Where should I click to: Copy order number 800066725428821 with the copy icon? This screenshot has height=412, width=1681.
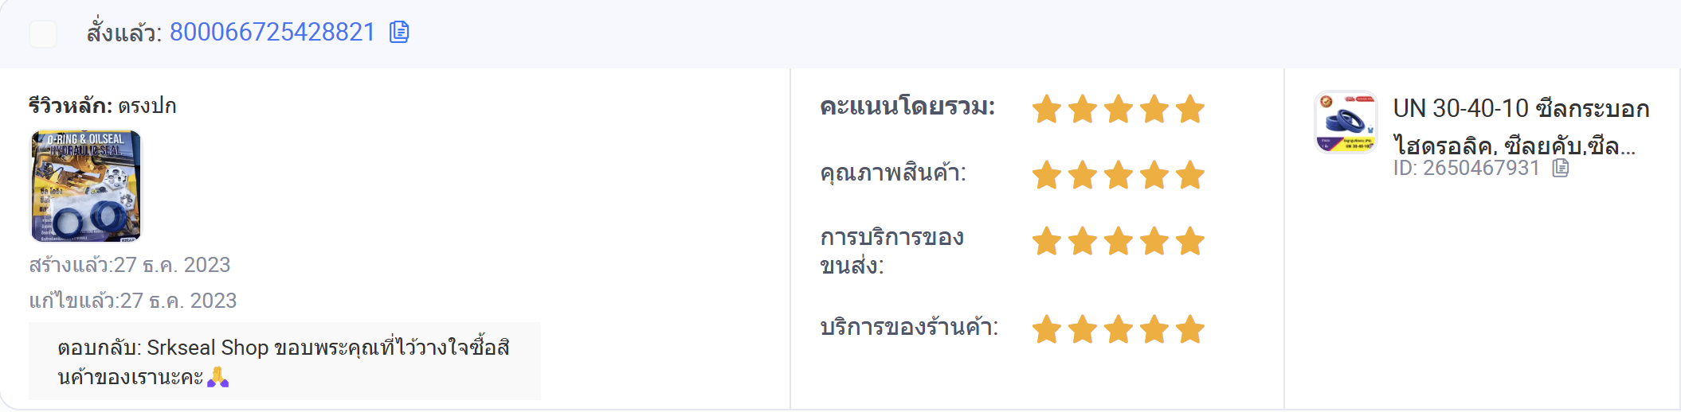pyautogui.click(x=399, y=32)
